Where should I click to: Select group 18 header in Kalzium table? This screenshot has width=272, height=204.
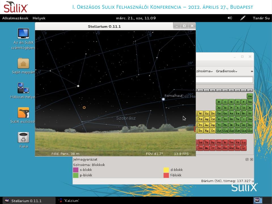click(250, 91)
